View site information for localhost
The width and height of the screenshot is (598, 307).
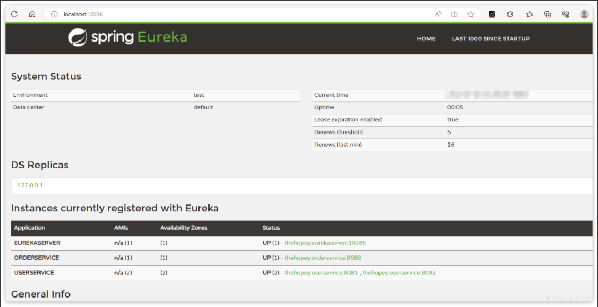pos(54,14)
